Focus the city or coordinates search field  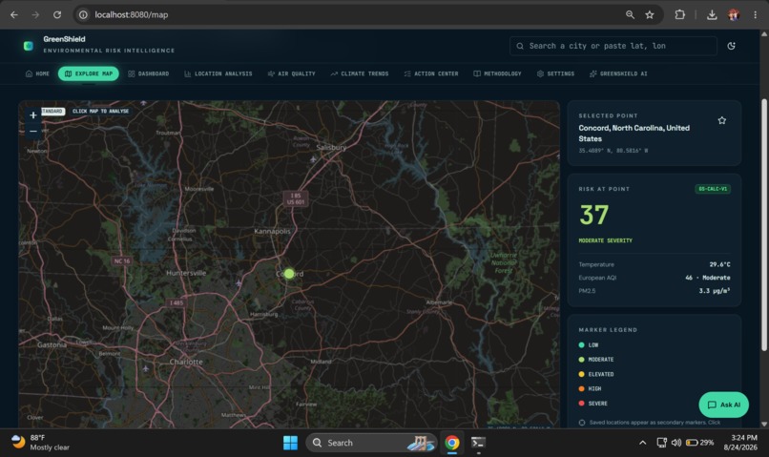pyautogui.click(x=613, y=46)
